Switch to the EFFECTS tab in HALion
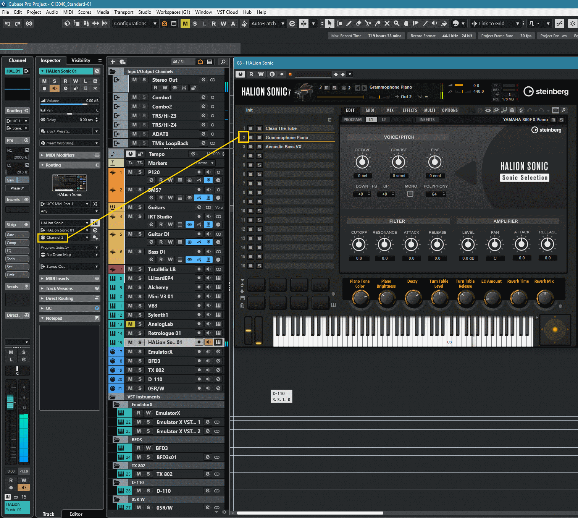The width and height of the screenshot is (578, 518). click(x=410, y=110)
